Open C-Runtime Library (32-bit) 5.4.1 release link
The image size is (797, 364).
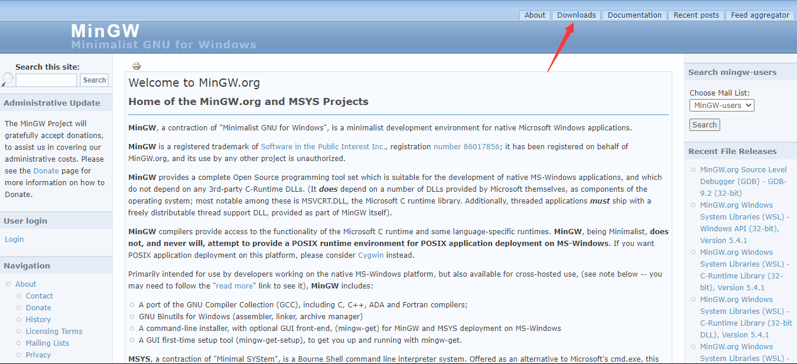click(745, 270)
